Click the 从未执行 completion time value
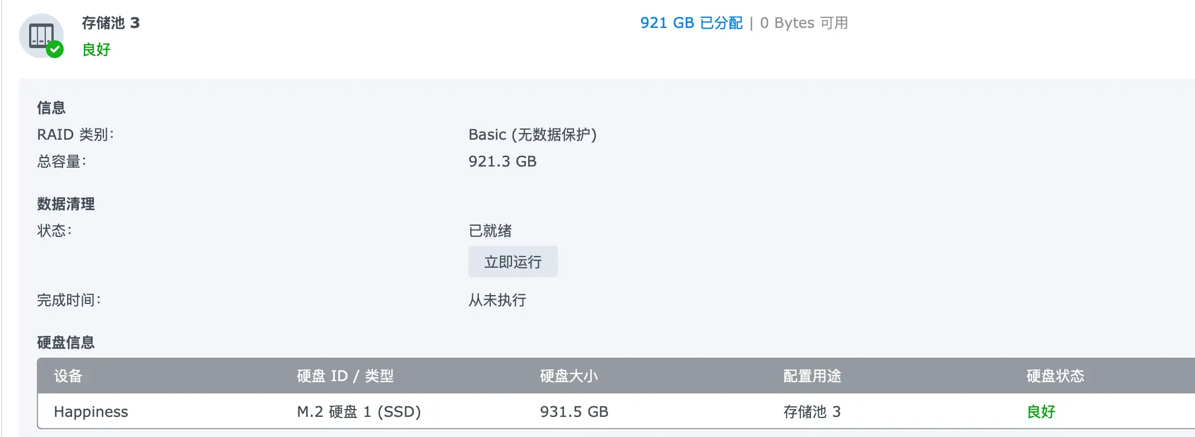Image resolution: width=1195 pixels, height=437 pixels. (497, 300)
